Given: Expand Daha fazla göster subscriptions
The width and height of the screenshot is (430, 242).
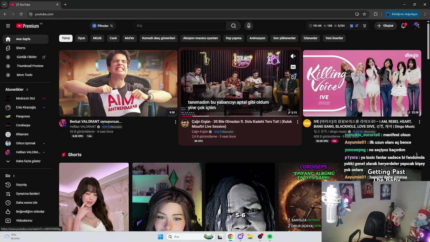Looking at the screenshot, I should tap(26, 161).
